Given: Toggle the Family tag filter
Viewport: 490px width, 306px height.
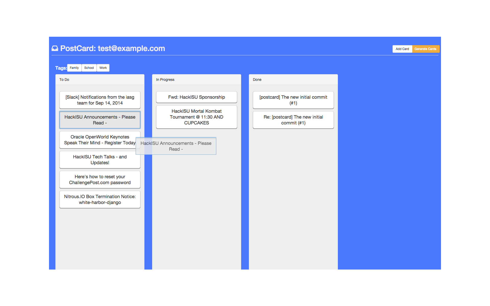Looking at the screenshot, I should tap(74, 68).
